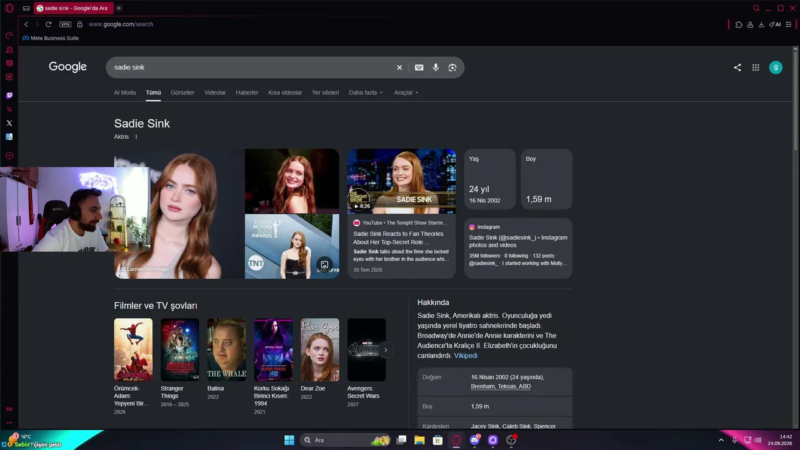
Task: Open more options next to Aktris
Action: 136,137
